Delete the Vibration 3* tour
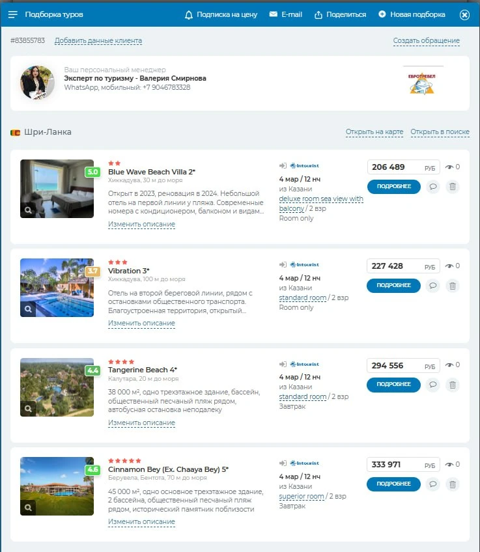This screenshot has height=552, width=480. point(453,286)
